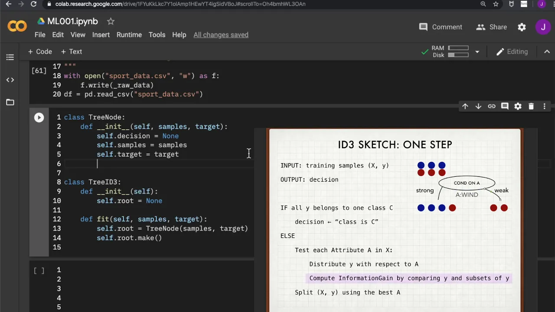
Task: Click the 'ID3 SKETCH: ONE STEP' slide title
Action: [x=395, y=145]
